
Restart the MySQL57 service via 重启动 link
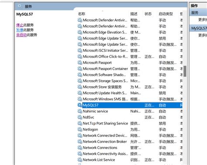(21, 35)
